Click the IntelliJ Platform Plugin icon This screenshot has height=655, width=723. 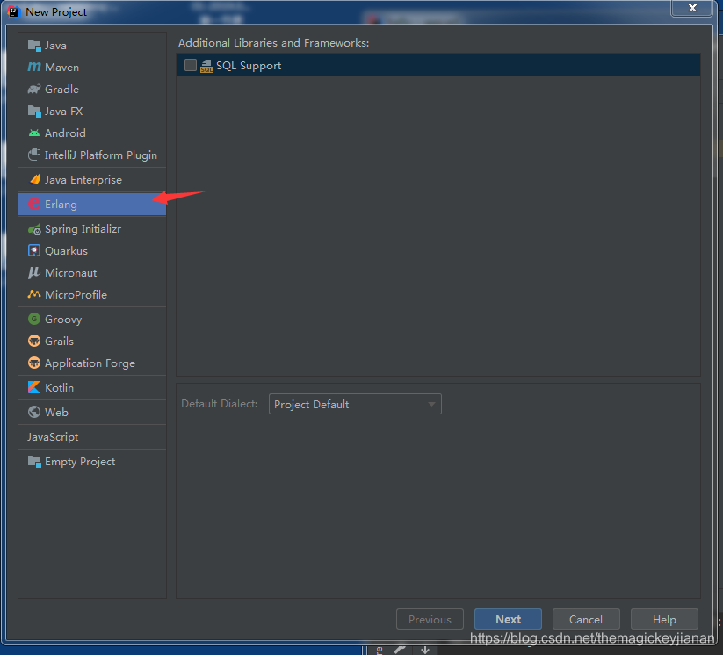point(34,155)
